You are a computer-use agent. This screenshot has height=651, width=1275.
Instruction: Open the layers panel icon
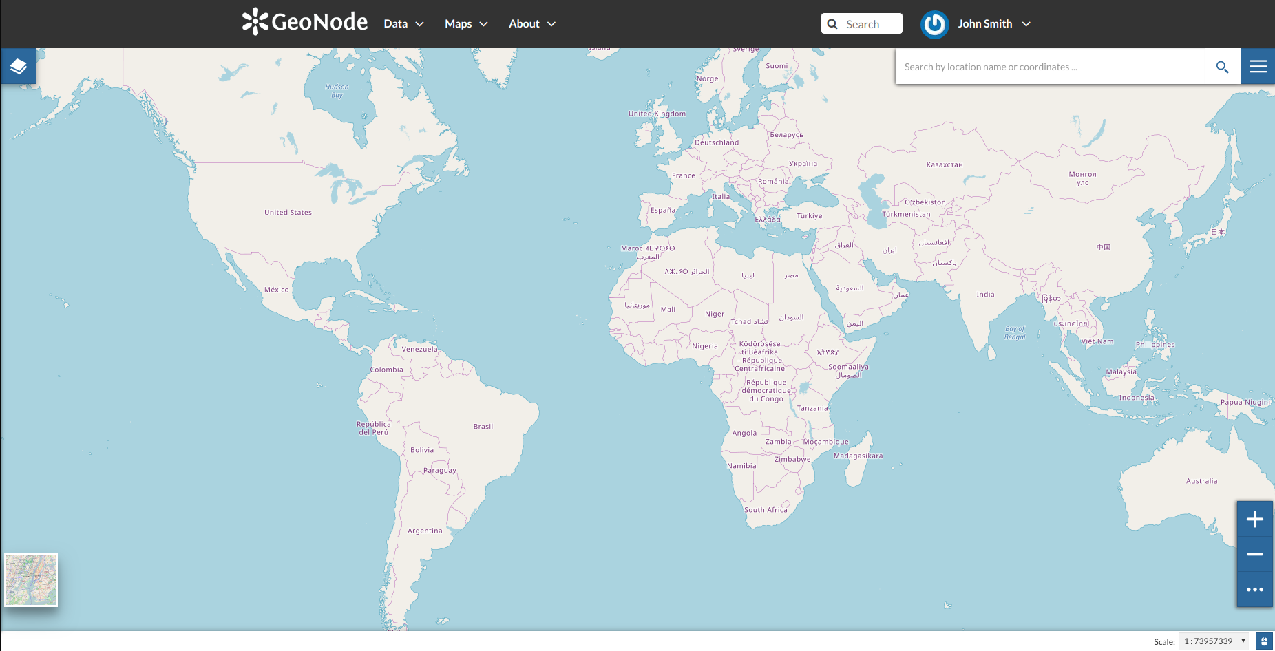point(19,66)
